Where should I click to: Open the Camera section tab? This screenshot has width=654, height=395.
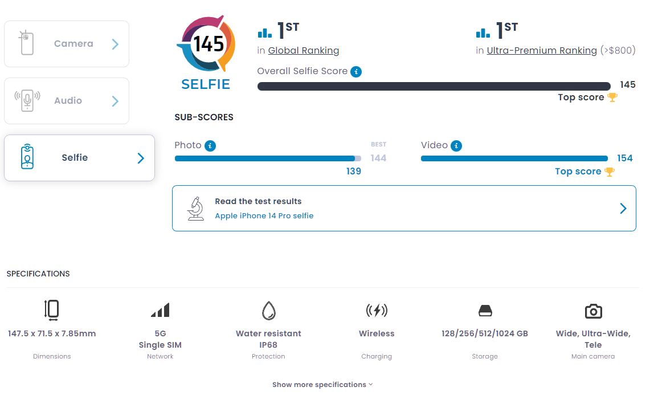[67, 44]
